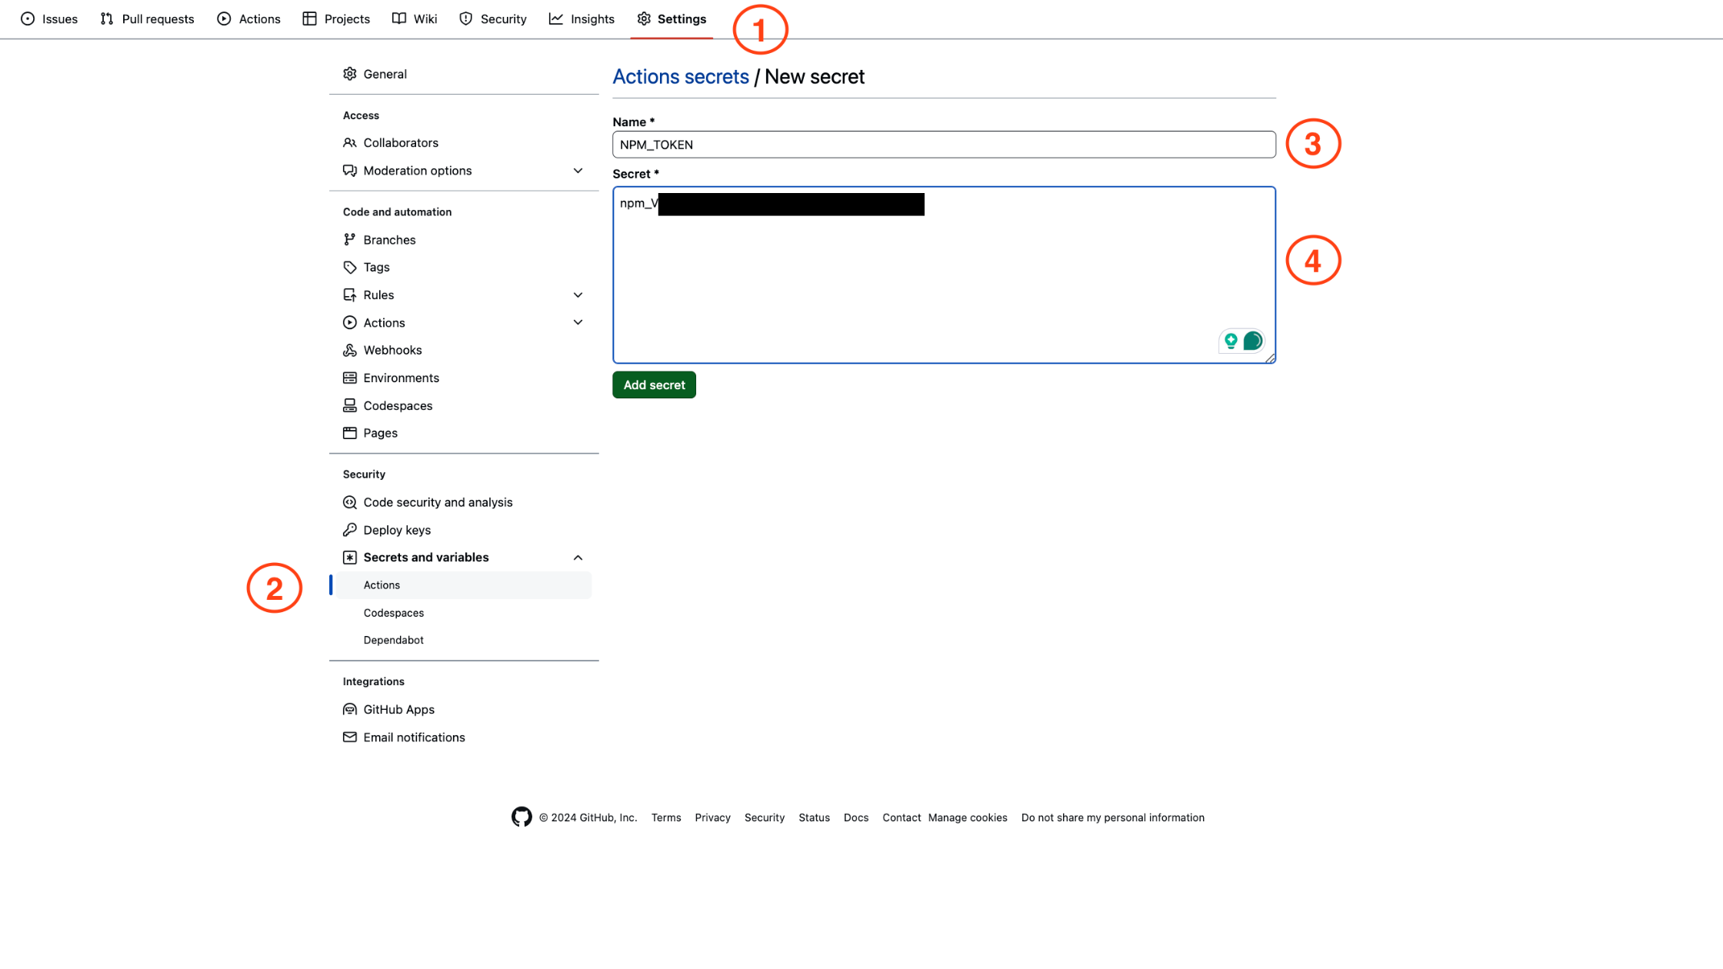Click the Wiki icon in top navigation
Viewport: 1723px width, 969px height.
[398, 18]
